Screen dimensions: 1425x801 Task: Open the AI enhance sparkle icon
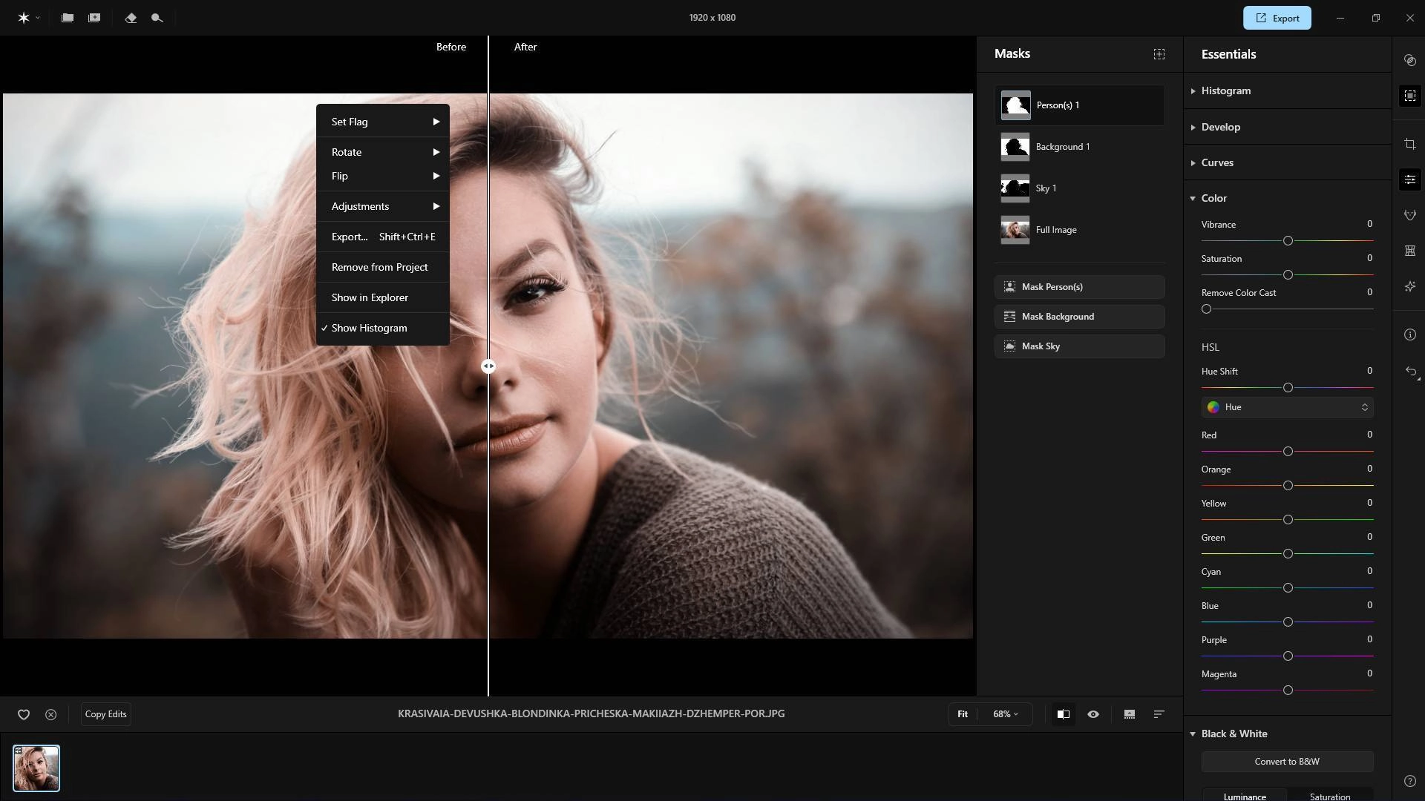pos(1409,286)
